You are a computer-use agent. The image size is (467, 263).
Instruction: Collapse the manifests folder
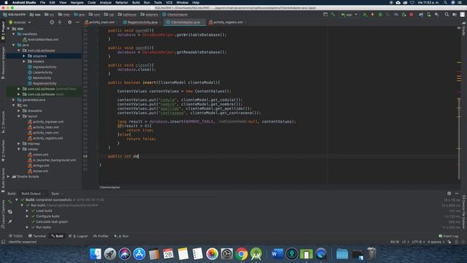point(14,34)
